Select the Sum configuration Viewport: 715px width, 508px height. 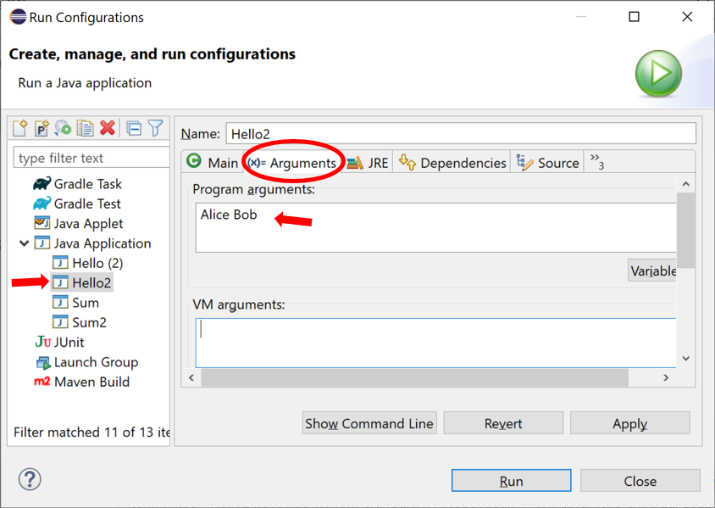coord(75,303)
